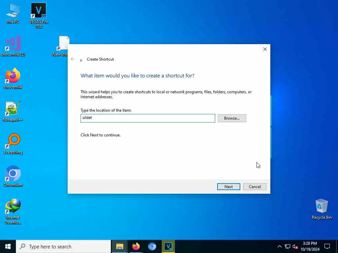Click the Create Shortcut title icon

coord(81,60)
